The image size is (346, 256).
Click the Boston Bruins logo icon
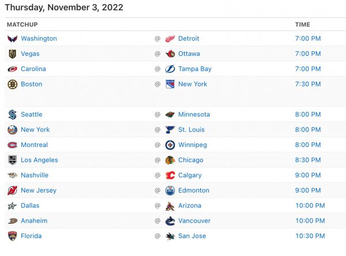point(12,84)
